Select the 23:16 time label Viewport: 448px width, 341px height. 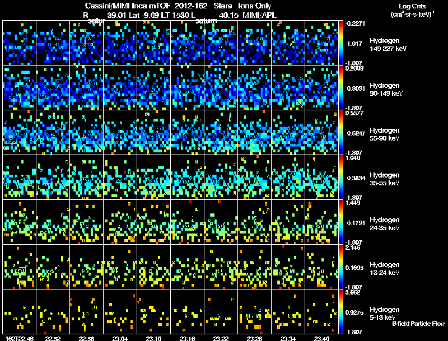click(188, 338)
